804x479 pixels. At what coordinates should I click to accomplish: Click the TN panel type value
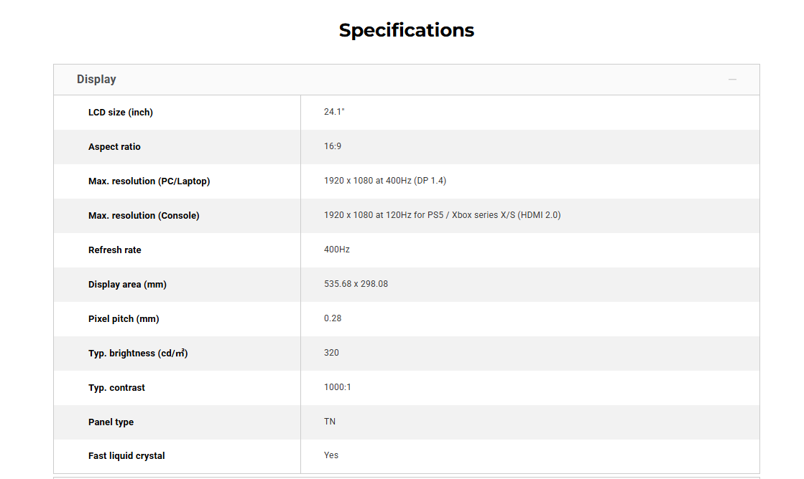tap(330, 422)
